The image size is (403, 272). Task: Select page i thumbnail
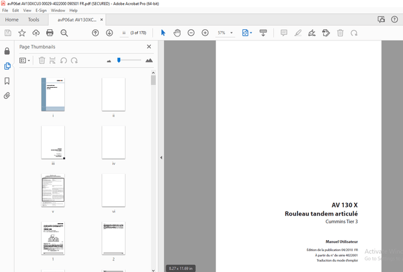click(53, 94)
